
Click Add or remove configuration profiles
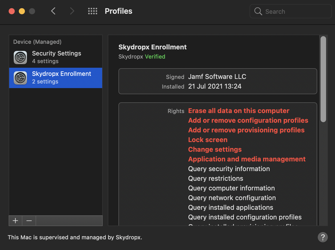248,120
